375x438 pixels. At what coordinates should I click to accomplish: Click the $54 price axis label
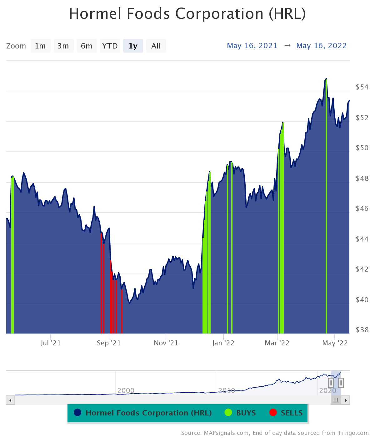[x=362, y=87]
